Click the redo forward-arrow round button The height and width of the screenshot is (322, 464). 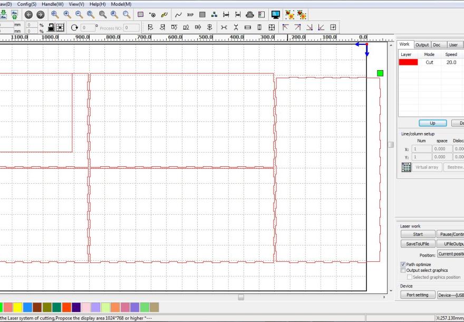(41, 14)
